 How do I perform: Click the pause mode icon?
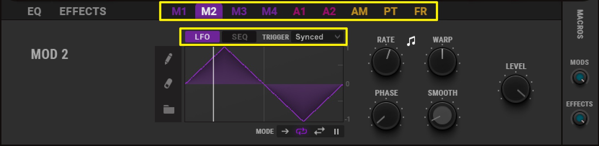coord(336,132)
